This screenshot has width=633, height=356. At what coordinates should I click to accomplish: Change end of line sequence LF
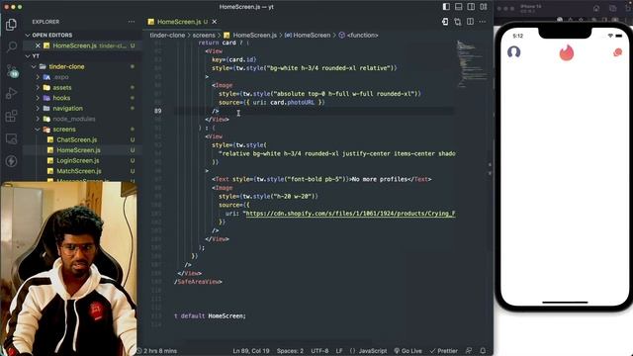coord(339,351)
